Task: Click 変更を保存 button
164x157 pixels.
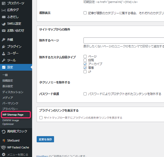Action: click(45, 139)
